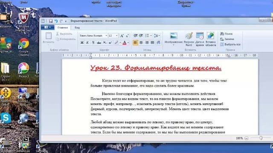Select align text center
Screen dimensions: 273x153
141,42
